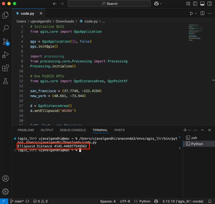The image size is (215, 204).
Task: Toggle the secondary sidebar layout button
Action: [210, 4]
